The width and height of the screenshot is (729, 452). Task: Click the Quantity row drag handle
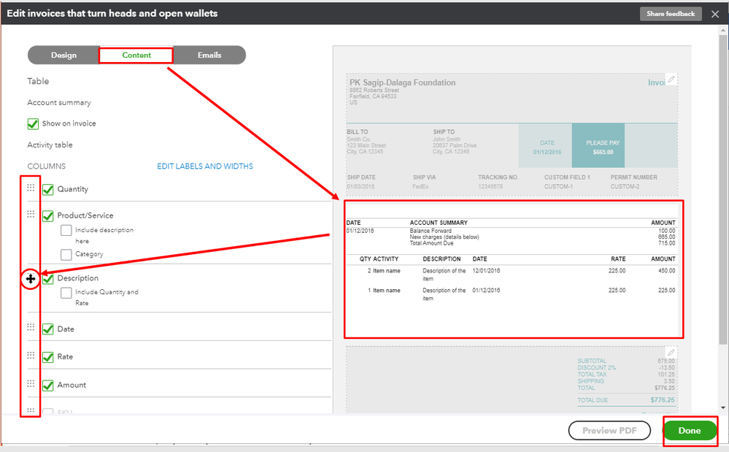click(31, 188)
